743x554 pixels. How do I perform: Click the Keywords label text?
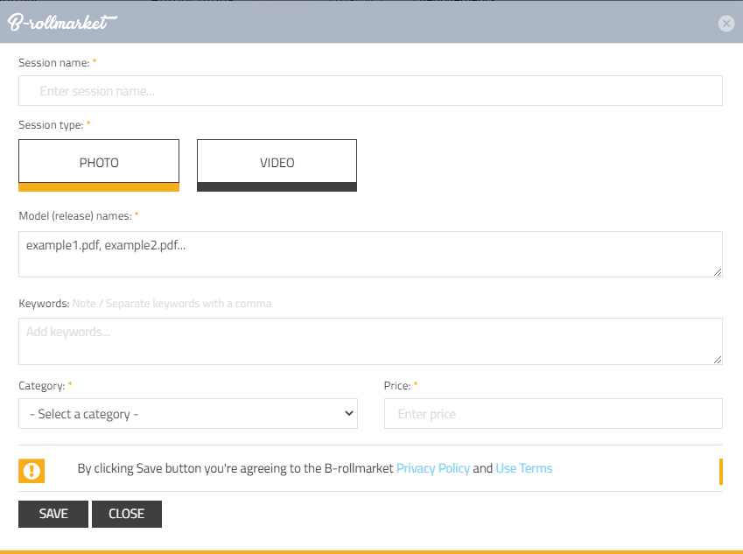pyautogui.click(x=43, y=304)
